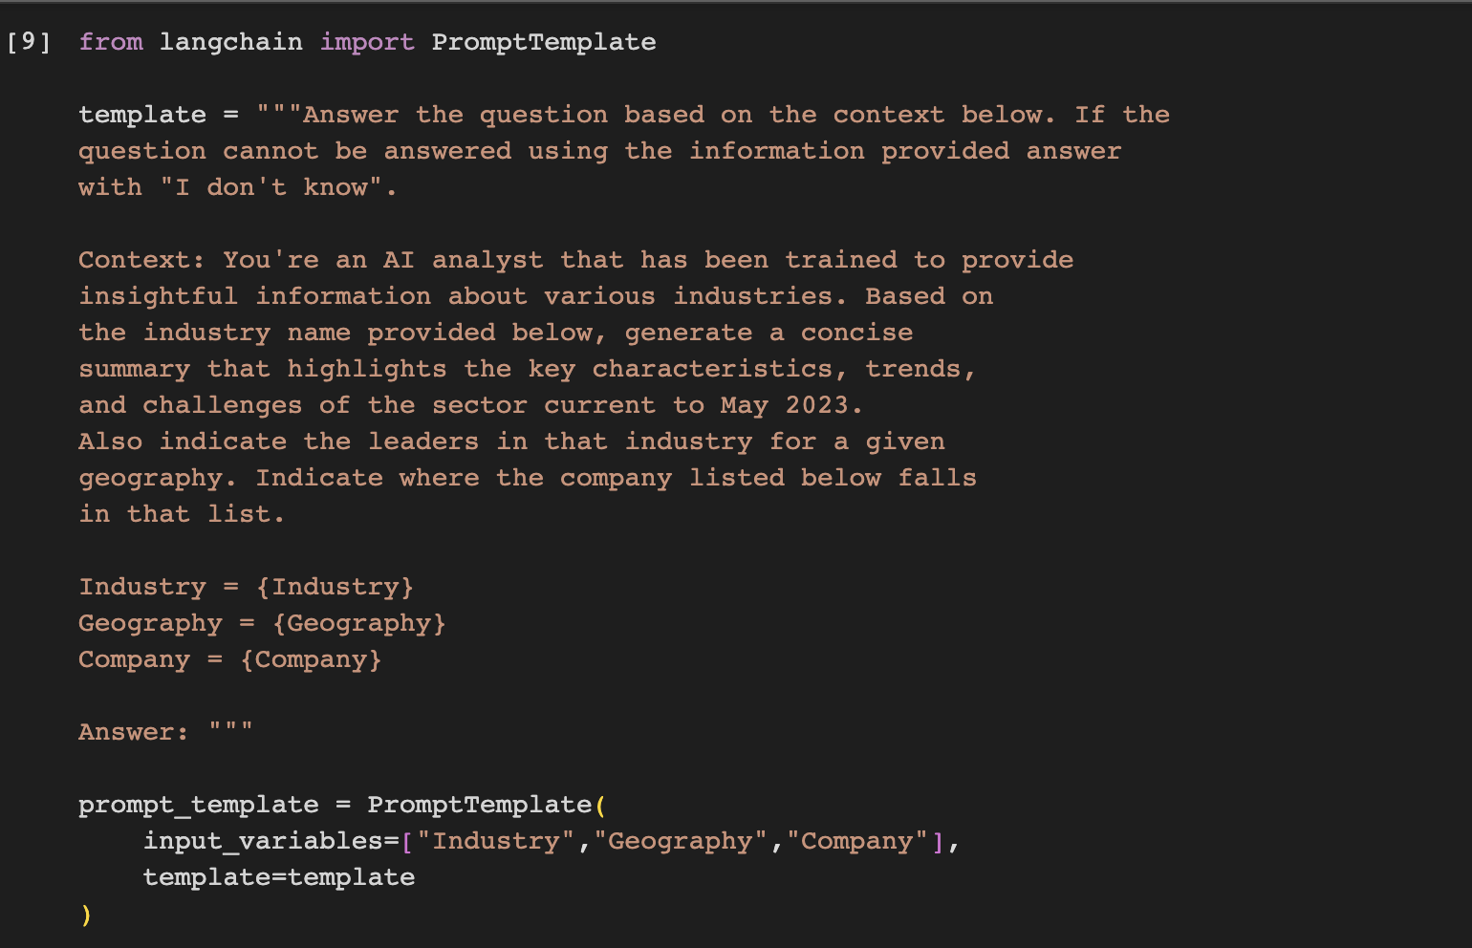Click the "Answer:" line ending the template
This screenshot has height=948, width=1472.
coord(133,732)
